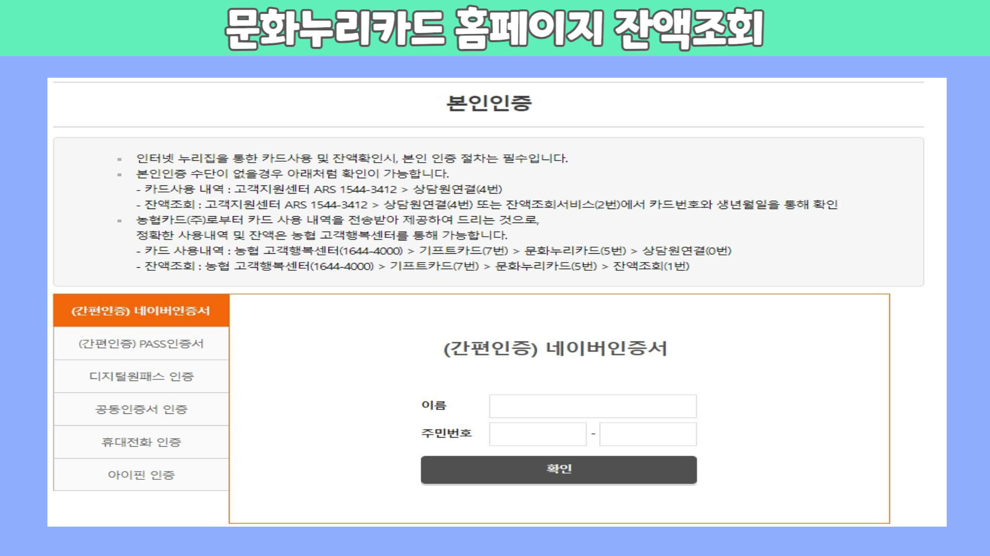Click the 본인인증 page heading
990x556 pixels.
coord(488,103)
